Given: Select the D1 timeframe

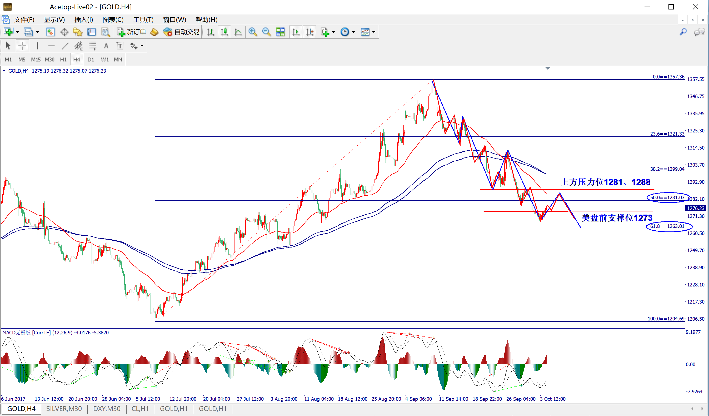Looking at the screenshot, I should [x=91, y=60].
